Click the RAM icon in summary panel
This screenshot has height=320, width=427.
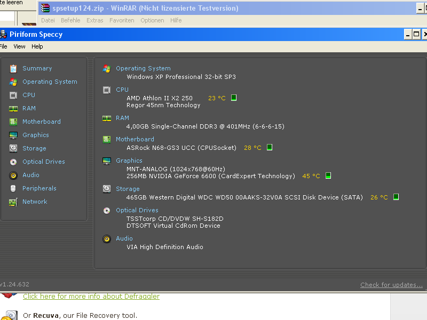pyautogui.click(x=106, y=118)
